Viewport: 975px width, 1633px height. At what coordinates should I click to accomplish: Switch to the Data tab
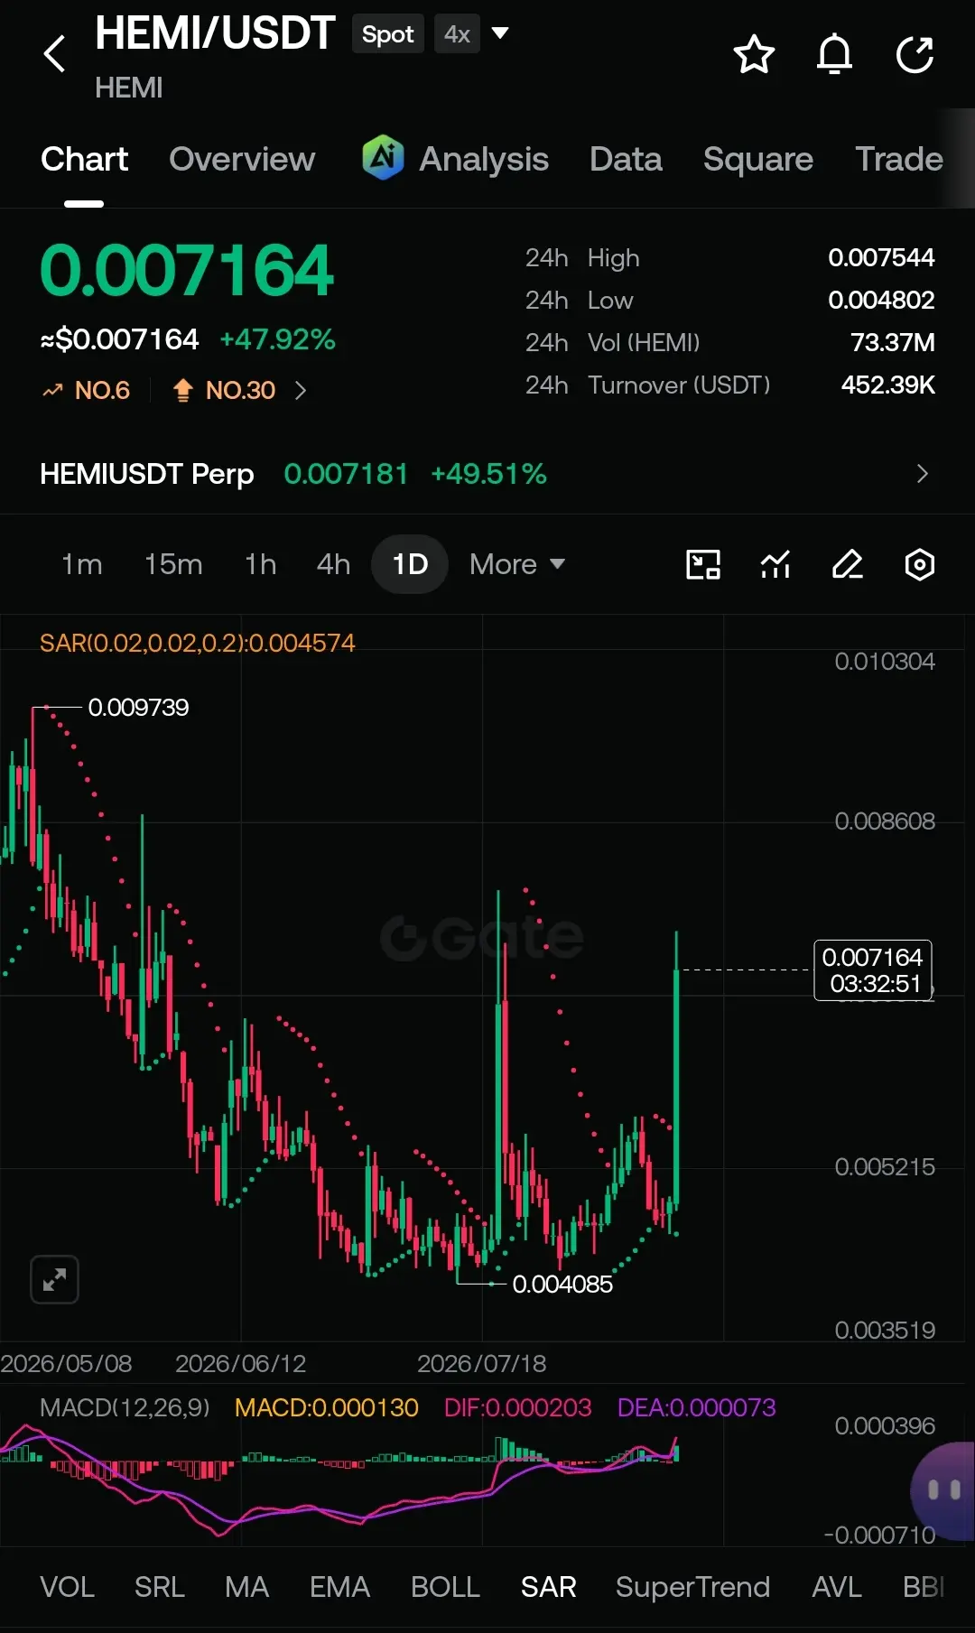pyautogui.click(x=626, y=159)
